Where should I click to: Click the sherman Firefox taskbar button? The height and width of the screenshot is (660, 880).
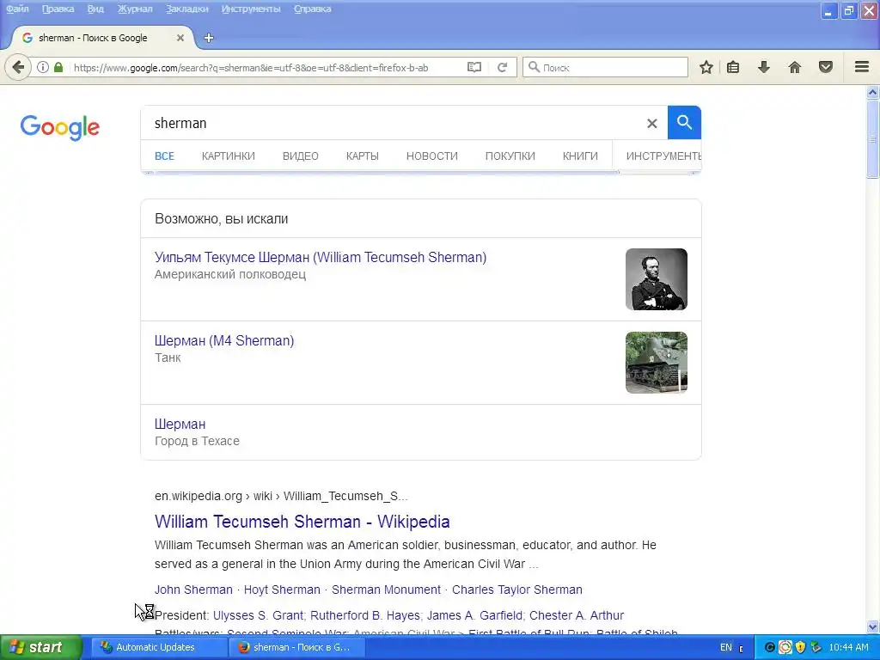click(297, 647)
